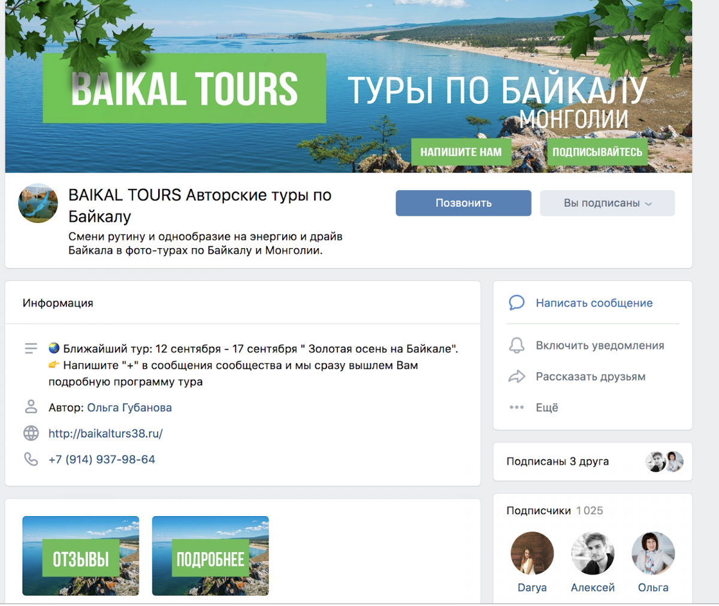
Task: Enable notifications via Включить уведомления
Action: 600,345
